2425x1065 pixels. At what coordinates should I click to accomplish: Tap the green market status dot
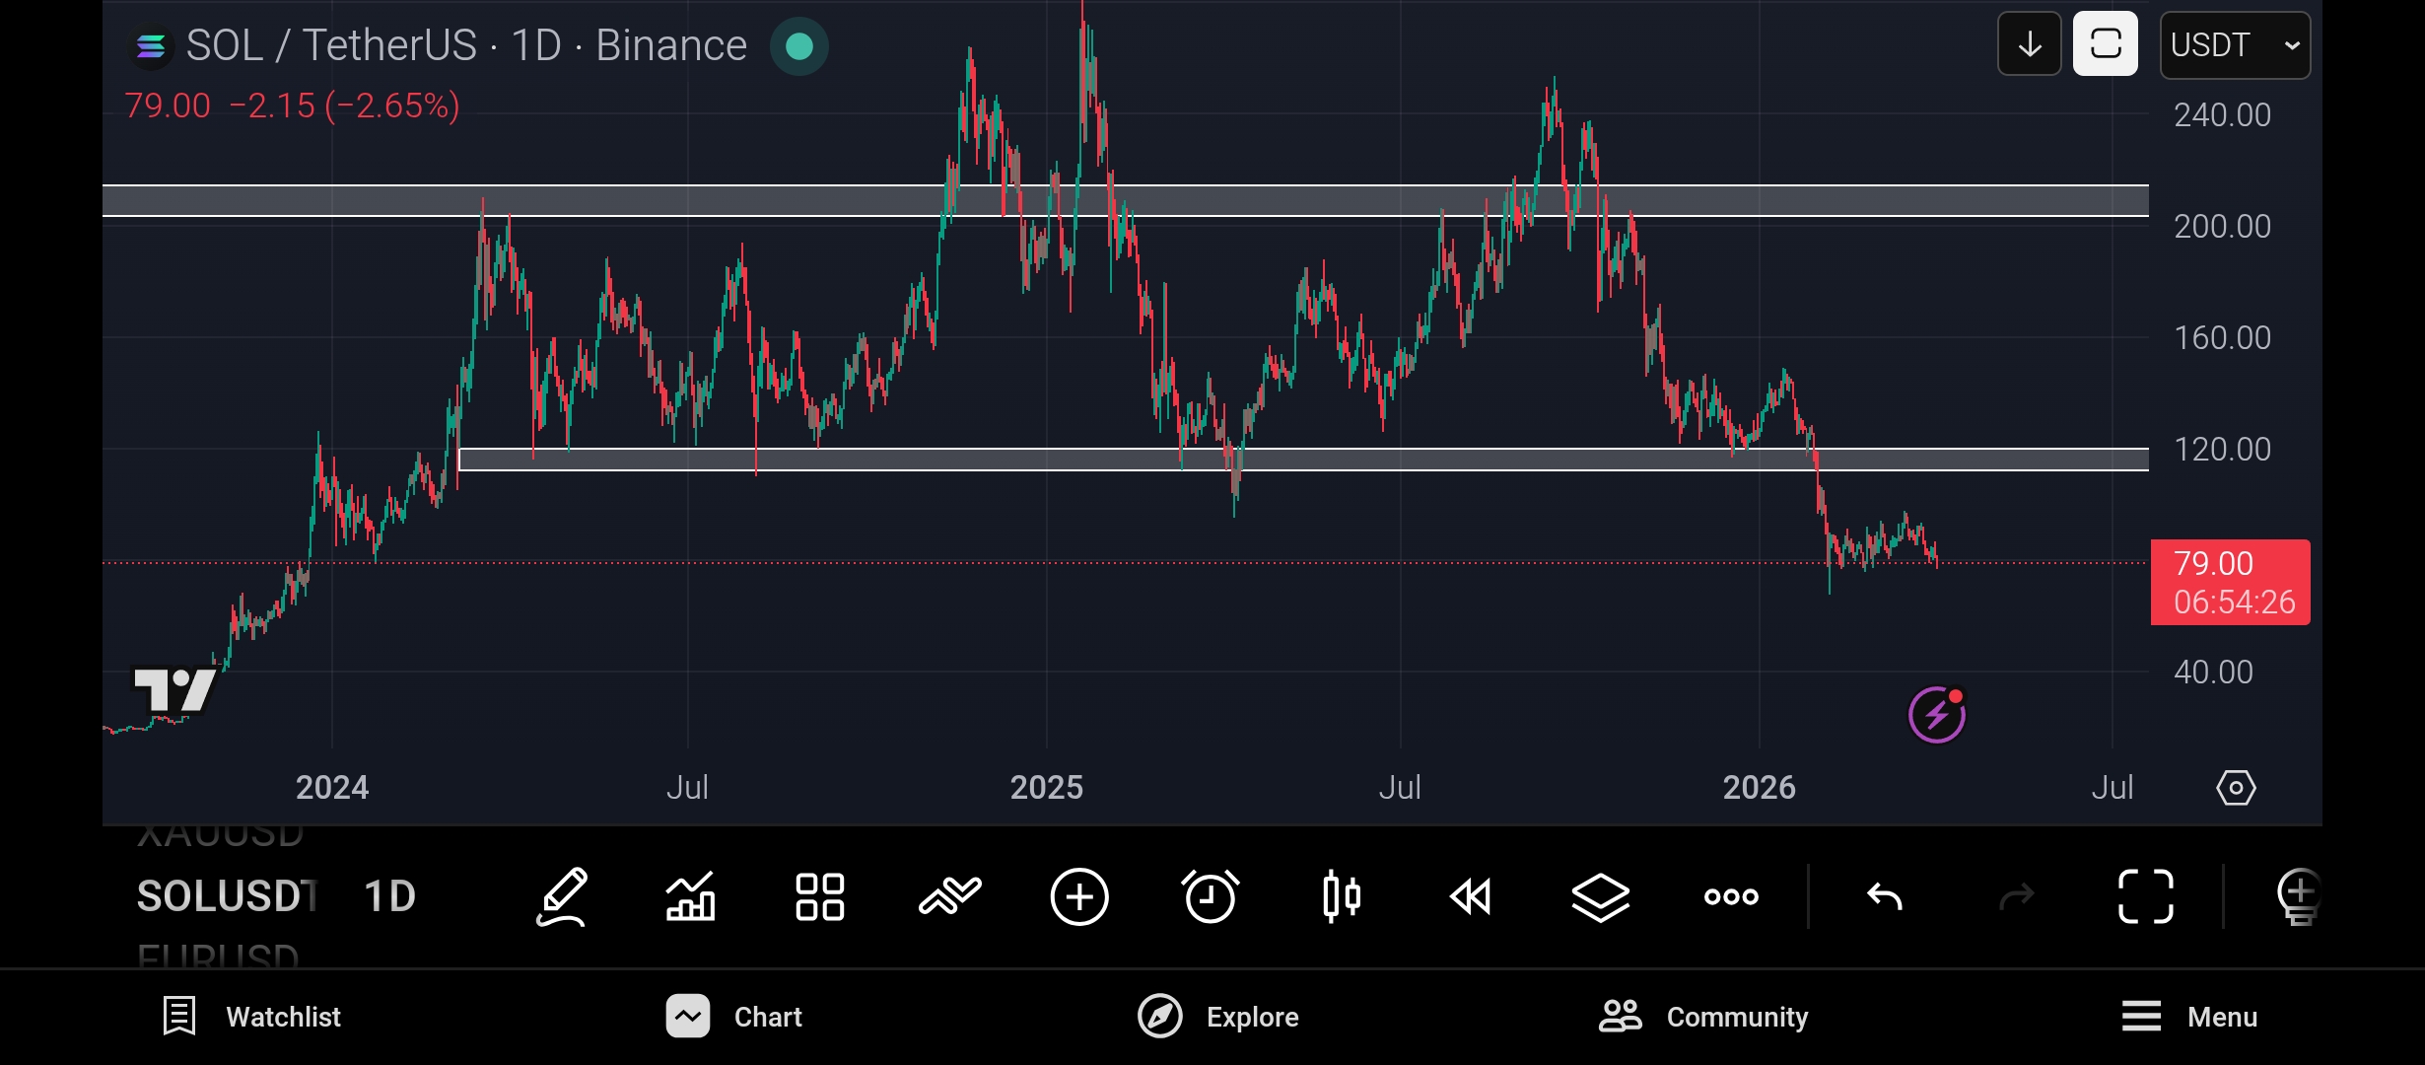pos(799,46)
